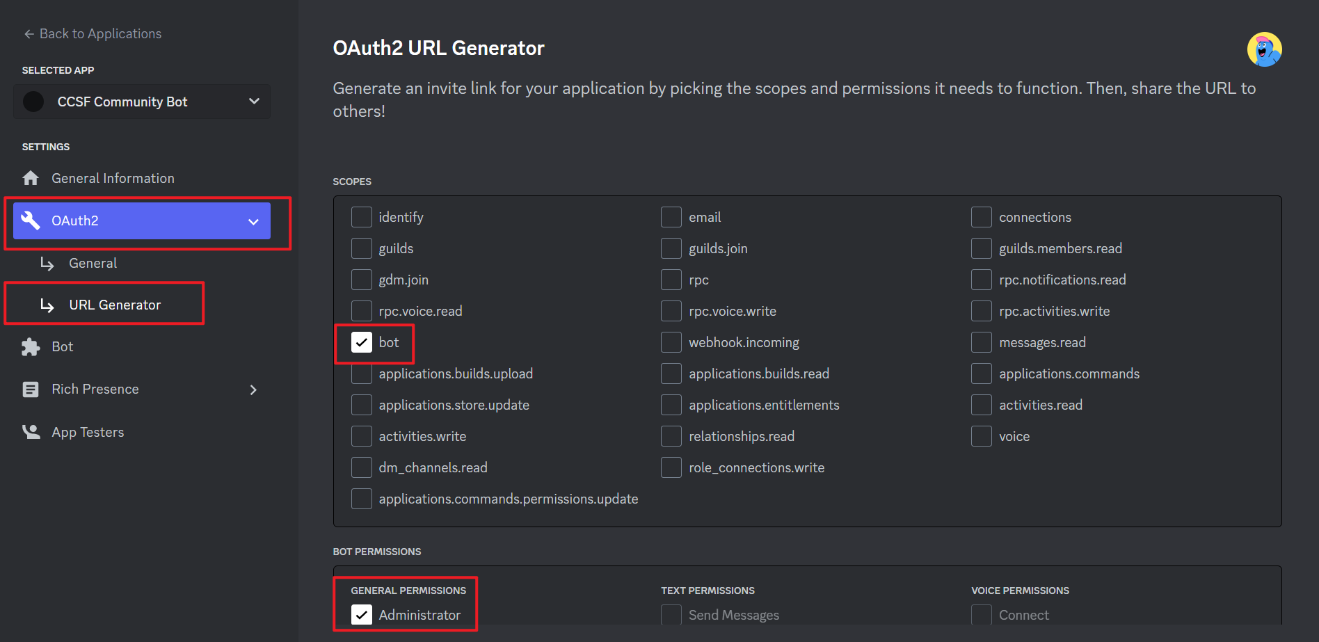1319x642 pixels.
Task: Enable the gdm.join scope checkbox
Action: point(362,280)
